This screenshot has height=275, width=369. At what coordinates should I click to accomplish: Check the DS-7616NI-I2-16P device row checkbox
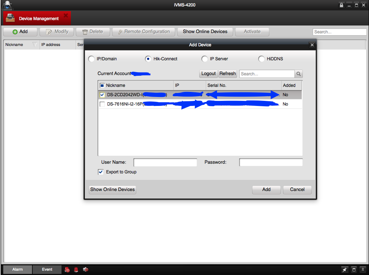[x=102, y=104]
